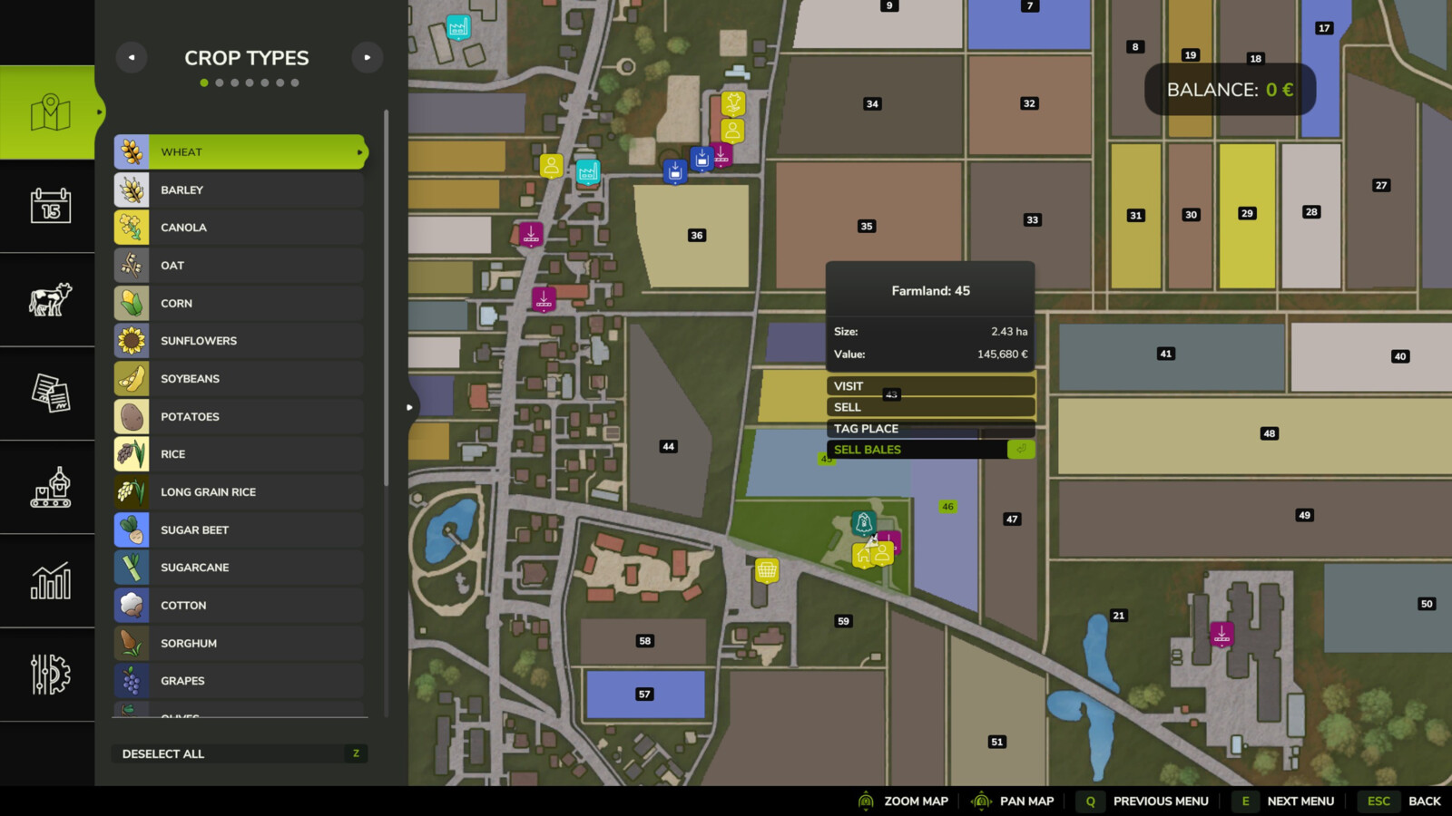Click the yellow shop basket map marker
Screen dimensions: 1452x816
pos(767,569)
